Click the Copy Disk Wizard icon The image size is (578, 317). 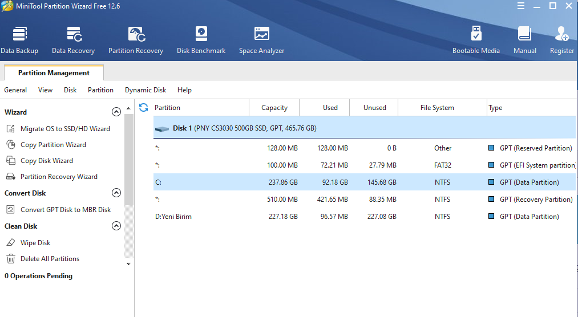pos(11,161)
